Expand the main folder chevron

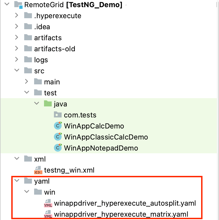coord(27,82)
